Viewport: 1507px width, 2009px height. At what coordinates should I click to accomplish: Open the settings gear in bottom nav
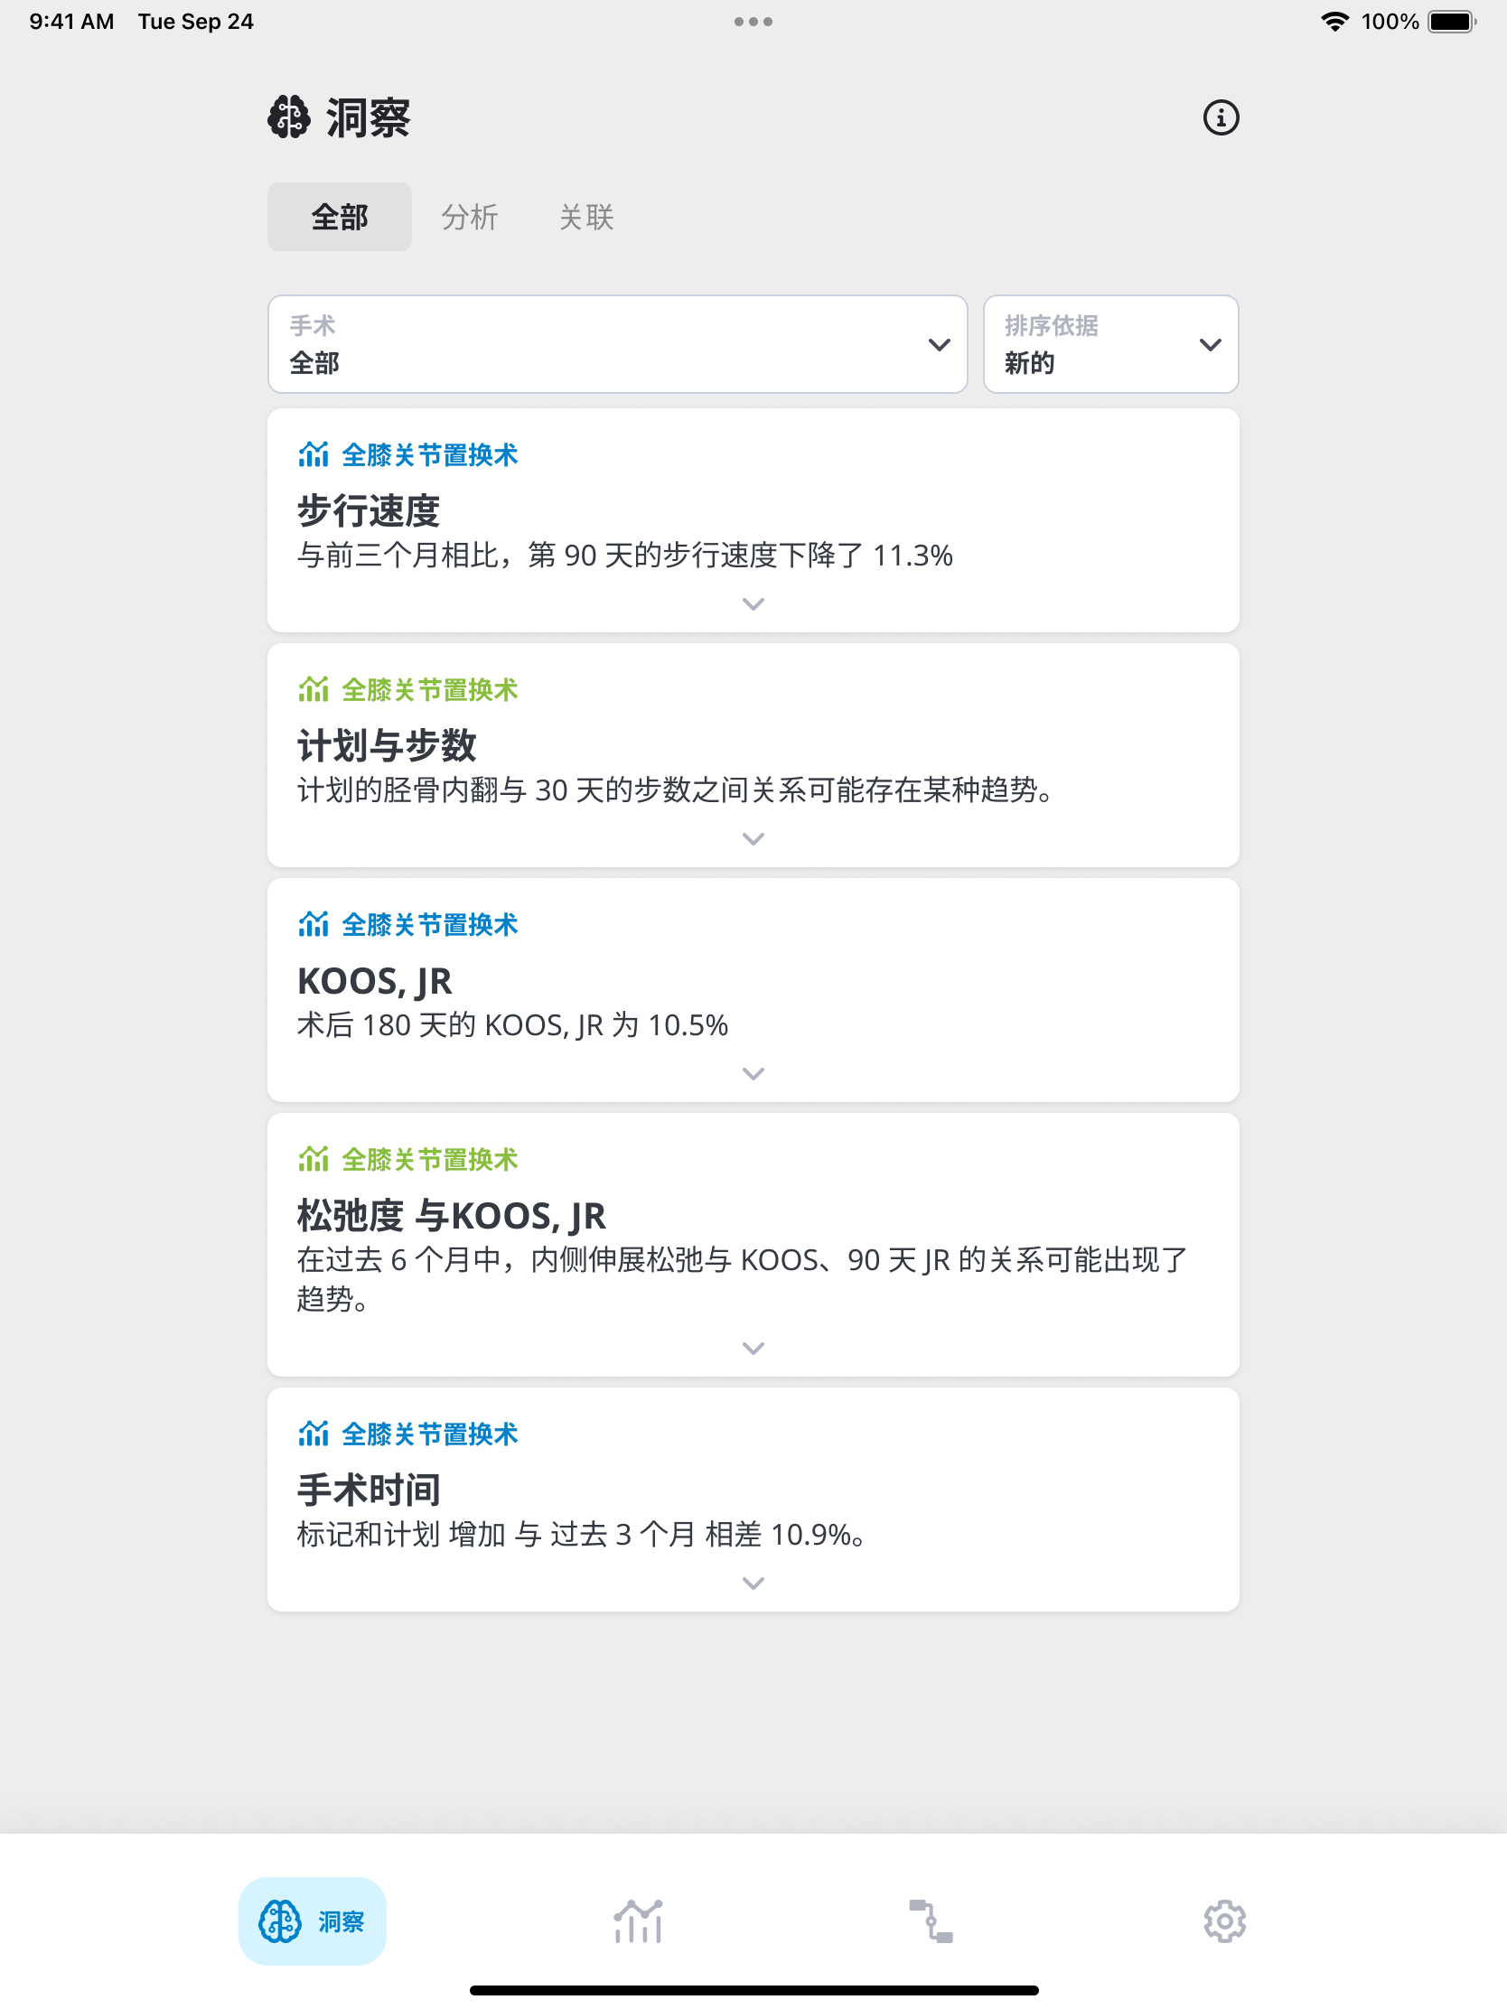[x=1223, y=1920]
